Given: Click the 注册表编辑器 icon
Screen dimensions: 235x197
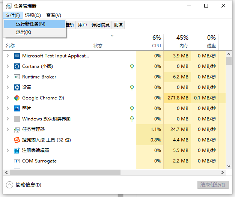Looking at the screenshot, I should coord(17,150).
